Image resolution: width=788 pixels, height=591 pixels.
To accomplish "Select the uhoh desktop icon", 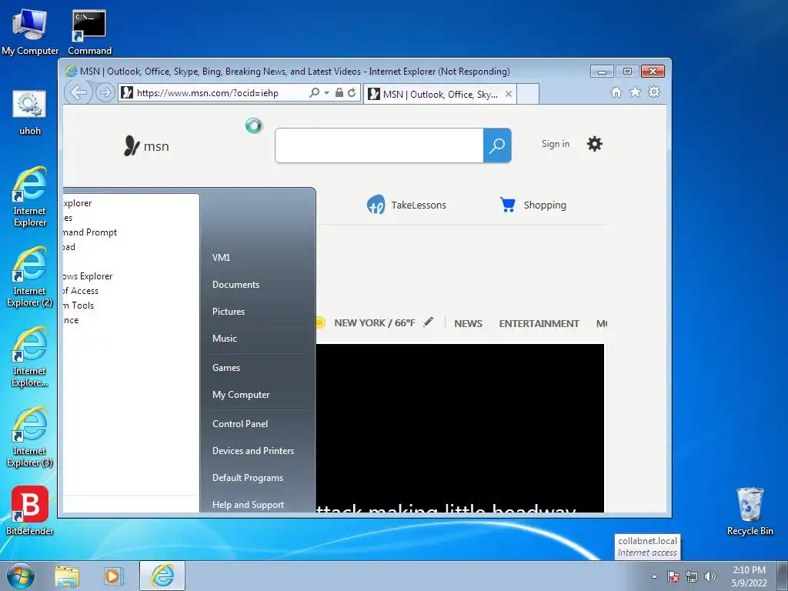I will pos(30,112).
